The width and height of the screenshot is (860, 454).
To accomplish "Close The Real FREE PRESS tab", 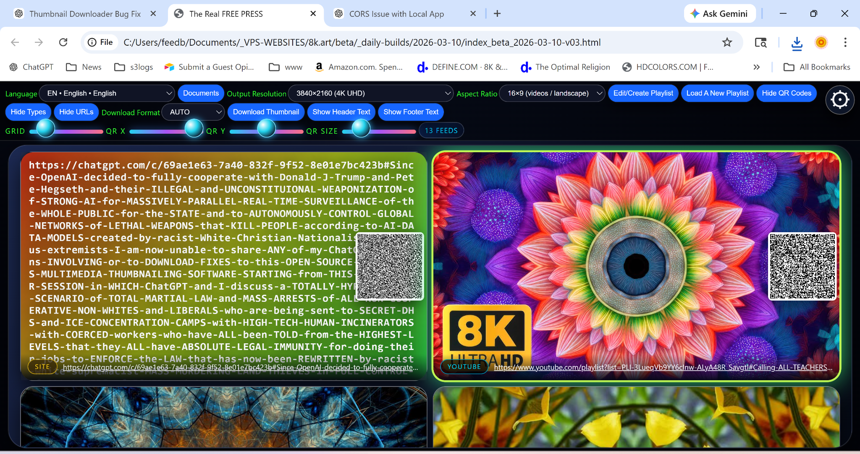I will point(313,13).
